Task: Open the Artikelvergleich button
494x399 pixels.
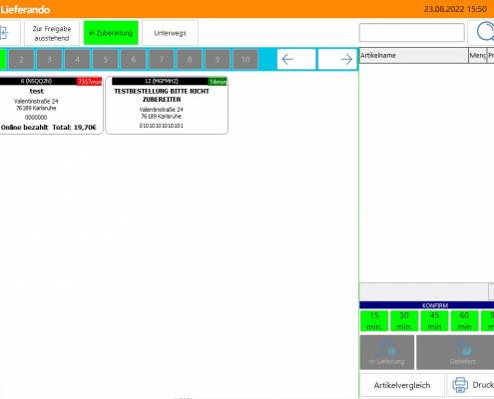Action: (x=402, y=385)
